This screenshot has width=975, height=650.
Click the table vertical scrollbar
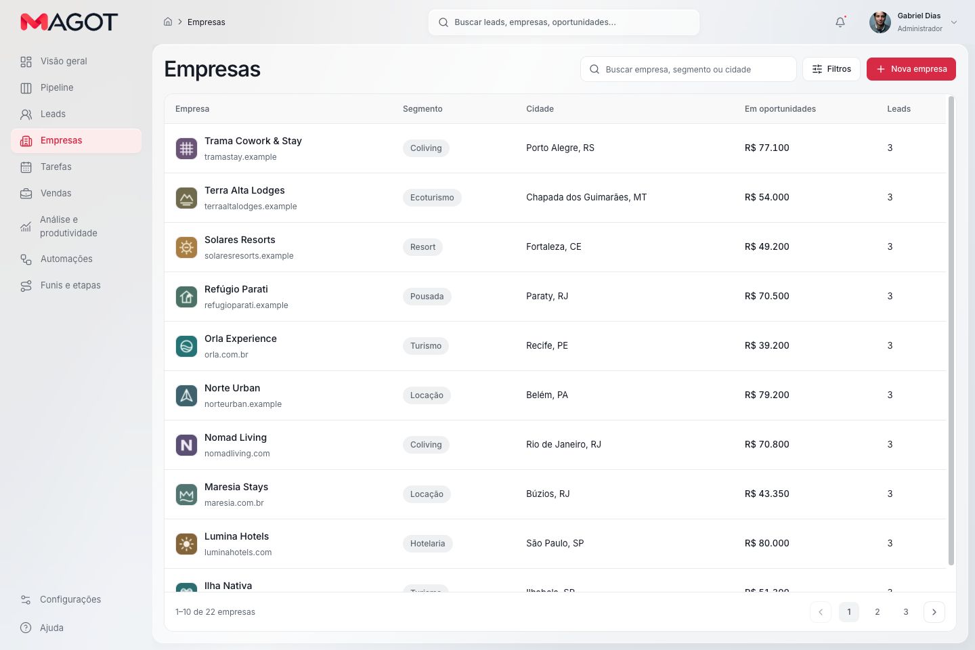(951, 330)
